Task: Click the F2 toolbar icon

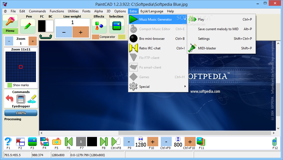Action: click(x=20, y=142)
